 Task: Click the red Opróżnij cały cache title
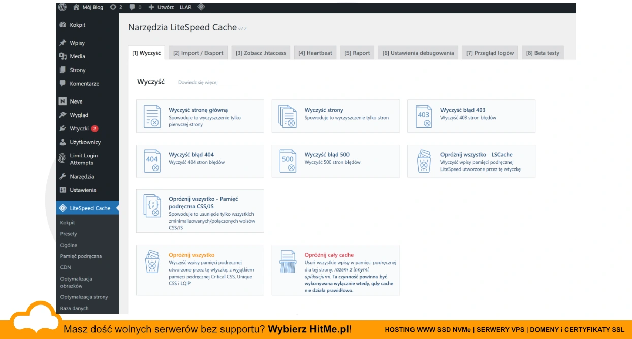[329, 255]
